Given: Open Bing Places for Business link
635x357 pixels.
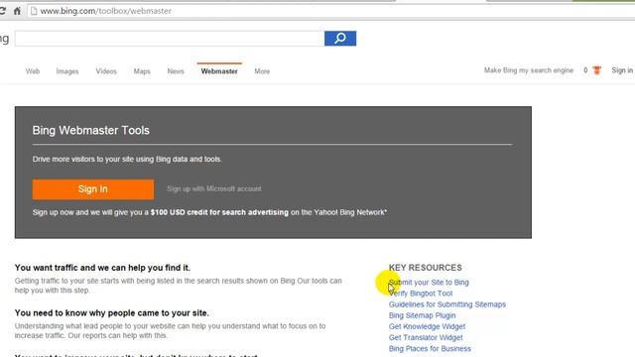Looking at the screenshot, I should [x=430, y=348].
